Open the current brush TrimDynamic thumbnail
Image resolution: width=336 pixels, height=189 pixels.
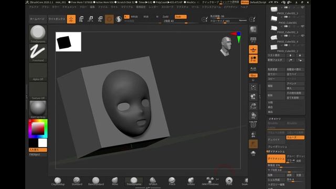pyautogui.click(x=38, y=34)
